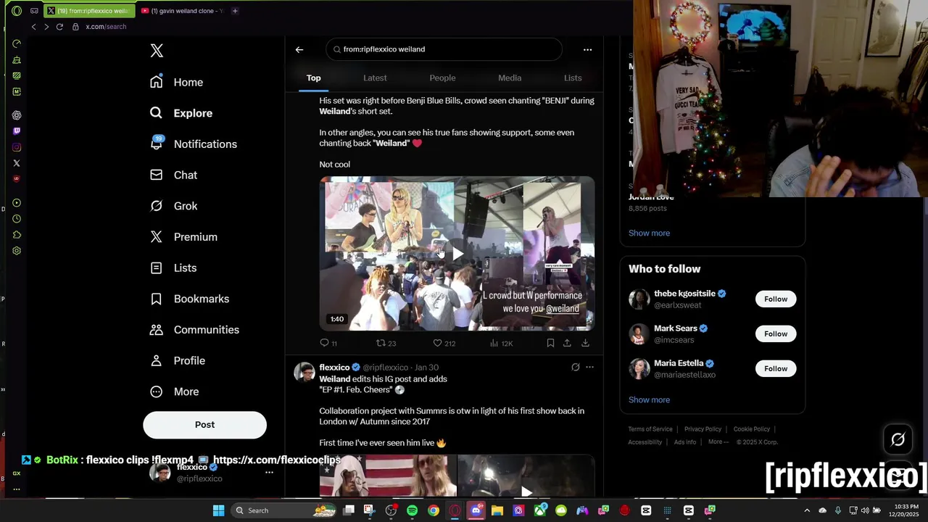Follow Mark Sears
Image resolution: width=928 pixels, height=522 pixels.
[x=776, y=333]
